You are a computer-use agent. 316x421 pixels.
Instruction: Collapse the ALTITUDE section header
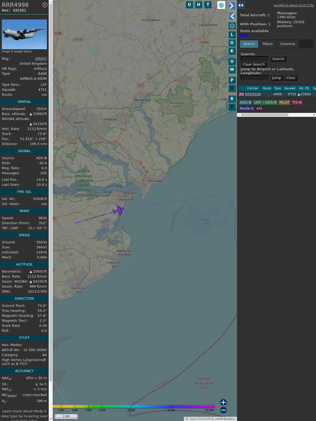coord(24,264)
